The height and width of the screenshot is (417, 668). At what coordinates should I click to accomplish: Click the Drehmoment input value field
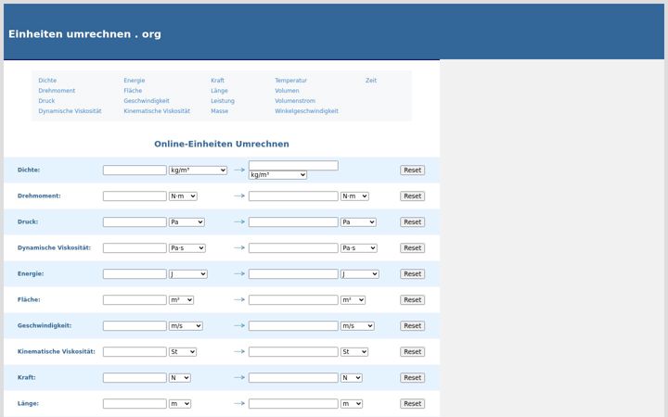[135, 196]
